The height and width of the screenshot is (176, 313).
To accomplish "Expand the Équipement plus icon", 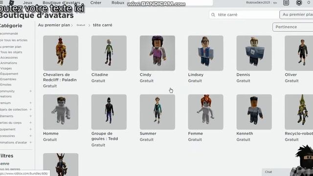I will click(30, 129).
